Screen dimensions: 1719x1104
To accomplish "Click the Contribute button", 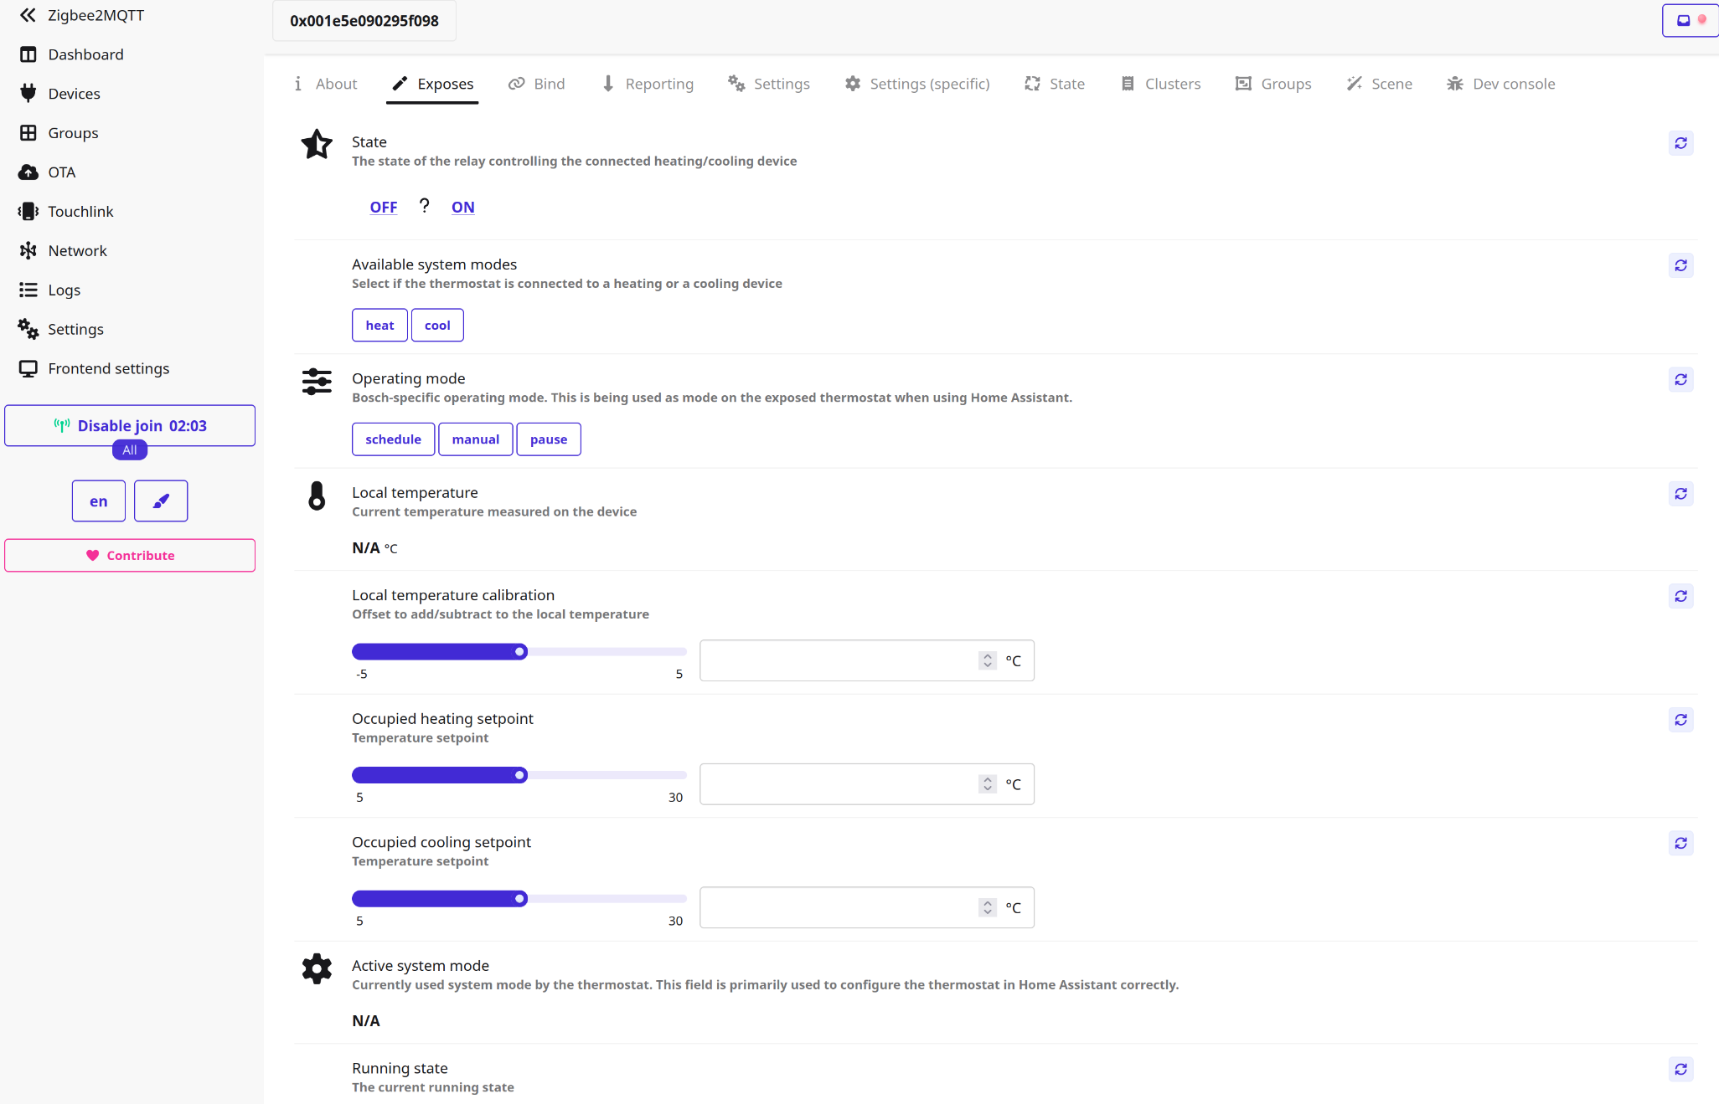I will [130, 556].
